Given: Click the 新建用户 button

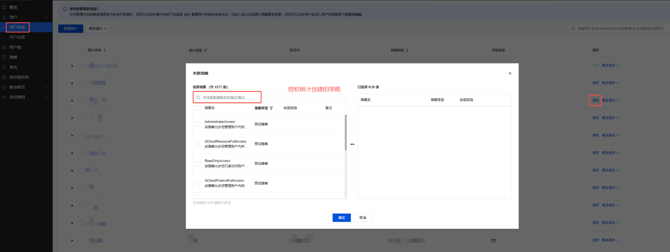Looking at the screenshot, I should (x=71, y=28).
